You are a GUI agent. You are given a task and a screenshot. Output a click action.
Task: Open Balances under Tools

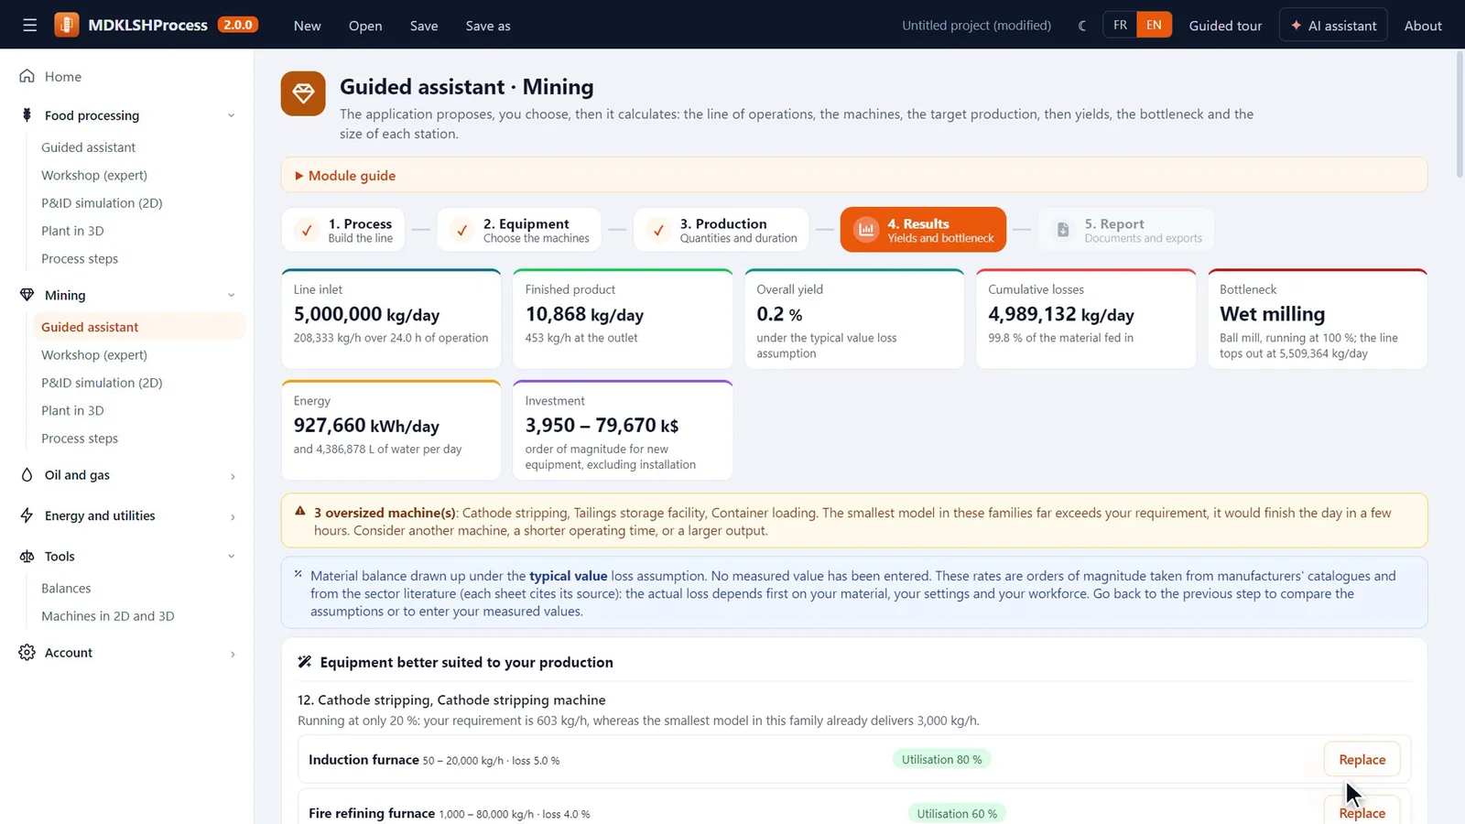[x=66, y=588]
